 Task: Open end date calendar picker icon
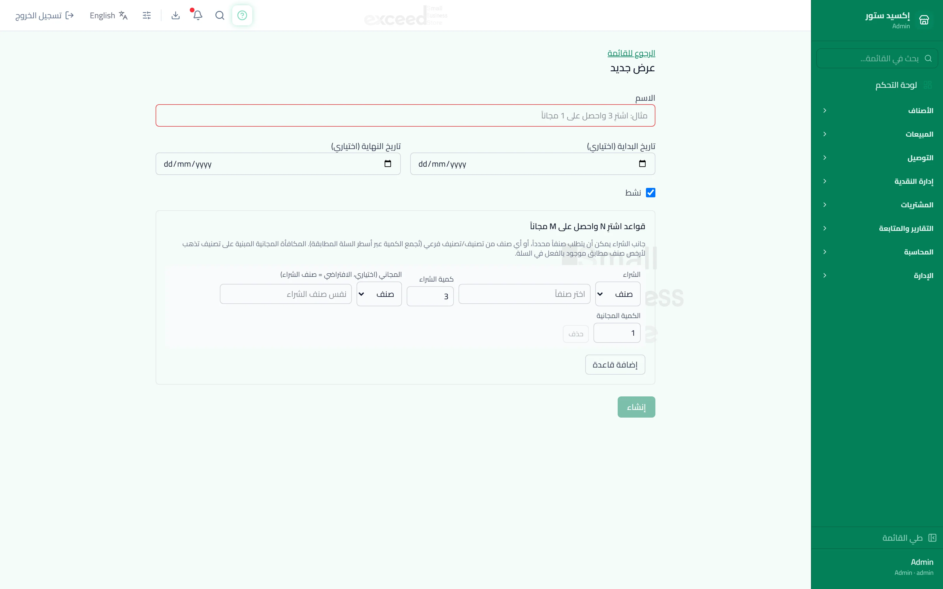(x=388, y=164)
